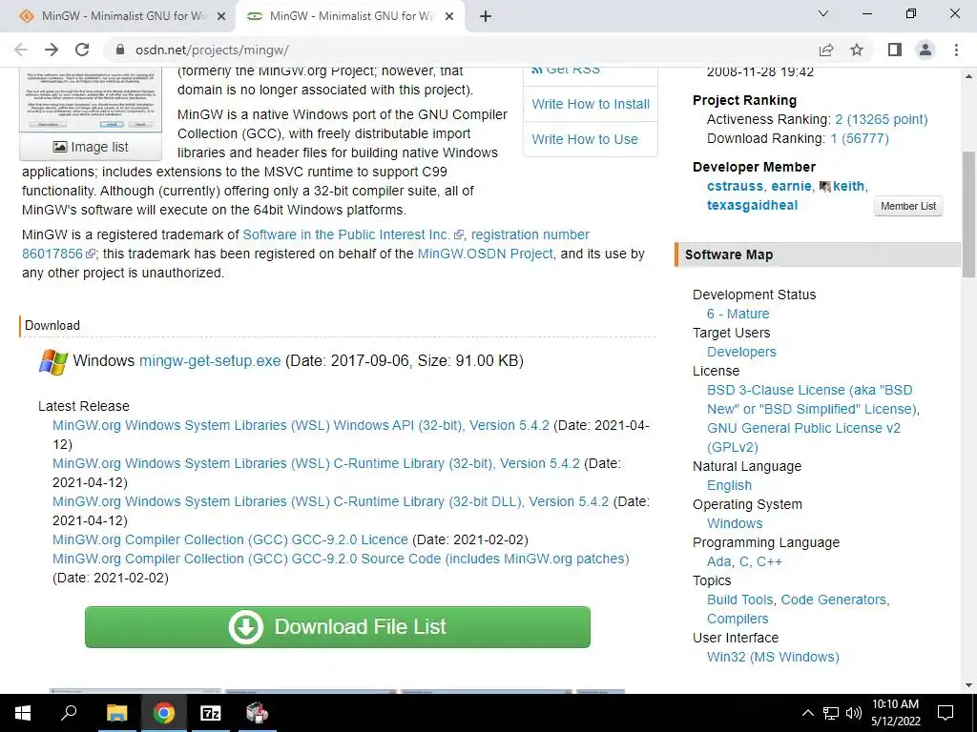Open the Code Generators topic link
The image size is (977, 732).
tap(833, 600)
